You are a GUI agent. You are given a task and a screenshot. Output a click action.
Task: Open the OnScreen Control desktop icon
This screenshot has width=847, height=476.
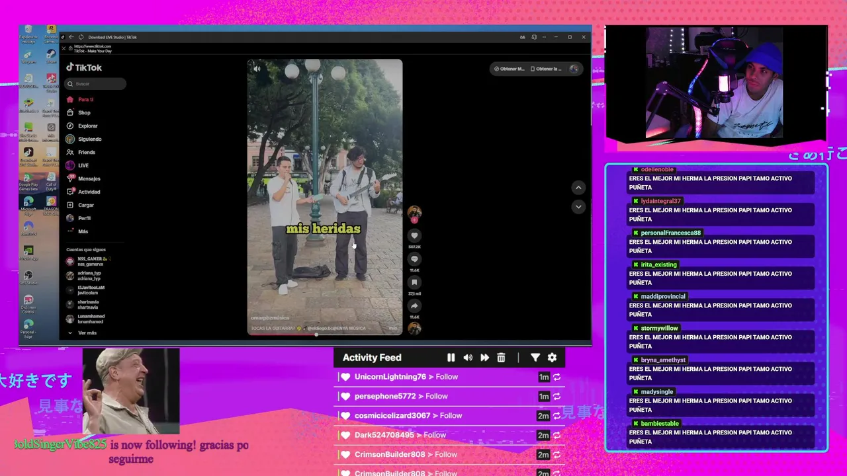point(28,303)
